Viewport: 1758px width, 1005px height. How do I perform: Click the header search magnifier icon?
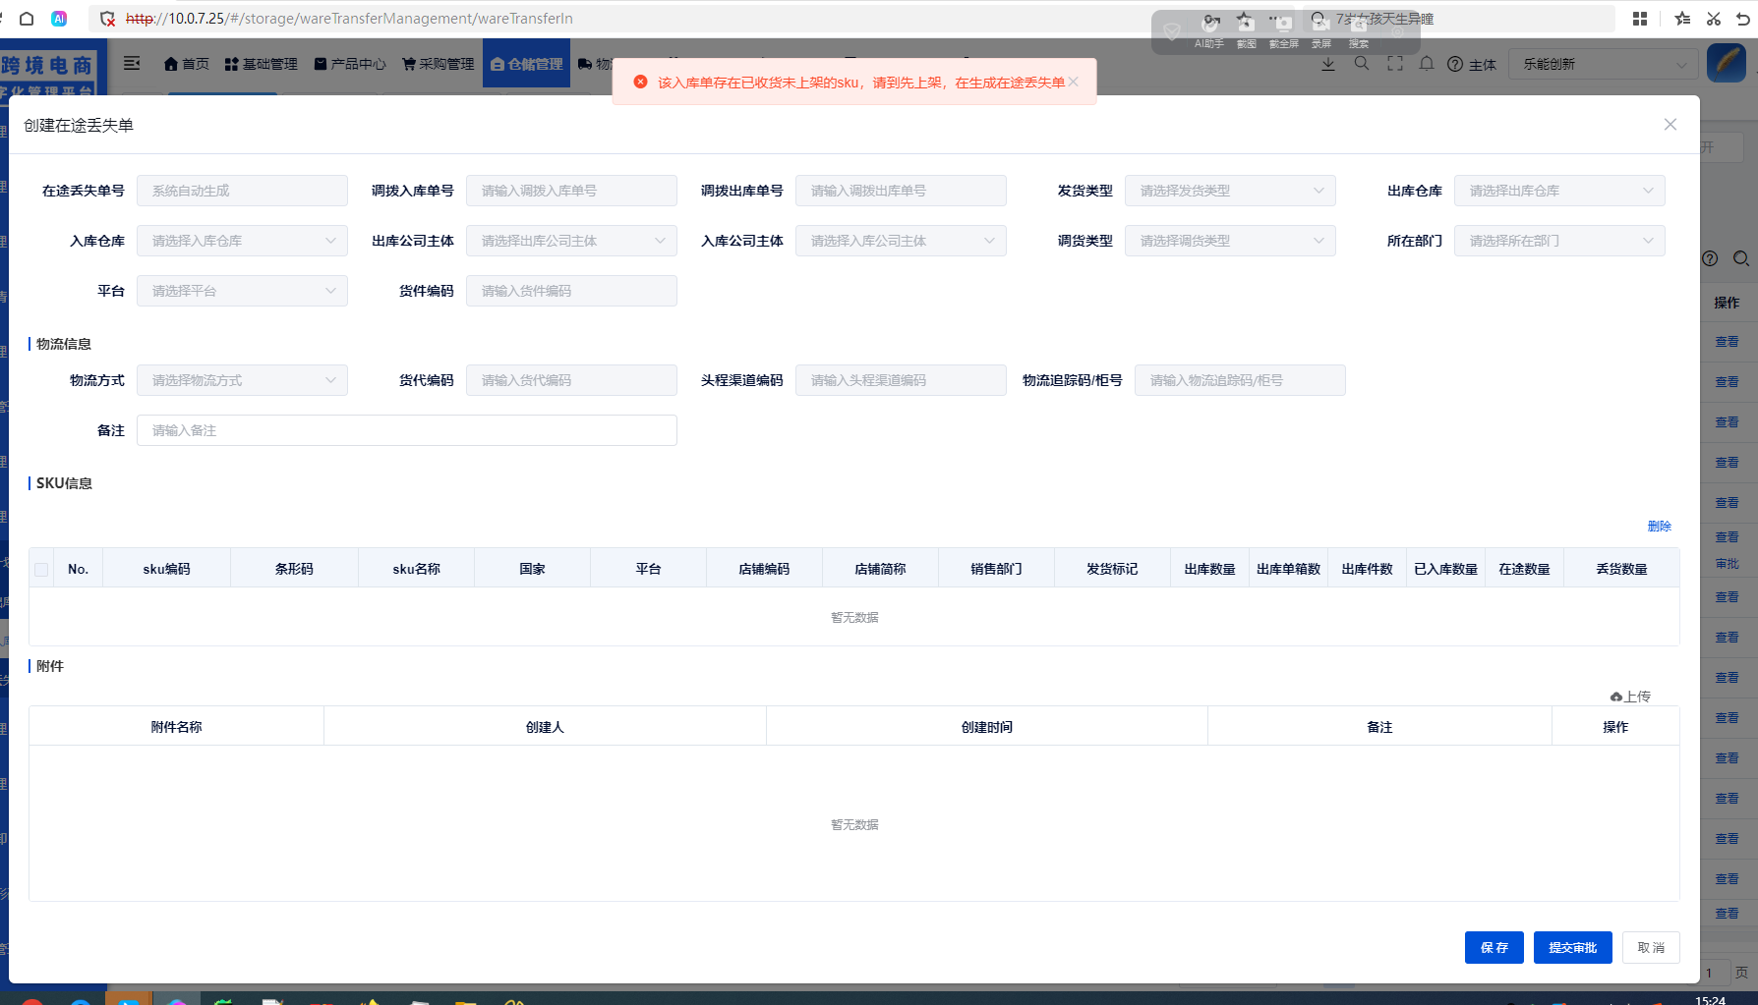1362,64
